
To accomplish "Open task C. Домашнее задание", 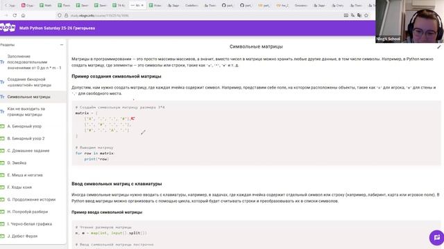I will pyautogui.click(x=28, y=151).
